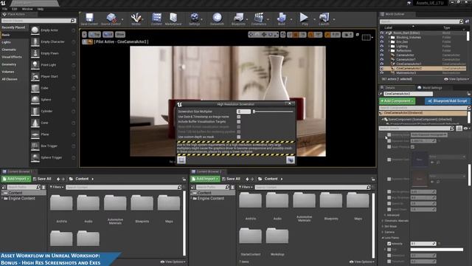Select the Point Light actor icon
472x266 pixels.
point(35,65)
